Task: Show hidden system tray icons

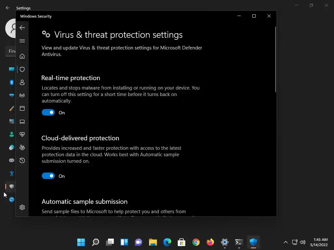Action: [x=286, y=242]
